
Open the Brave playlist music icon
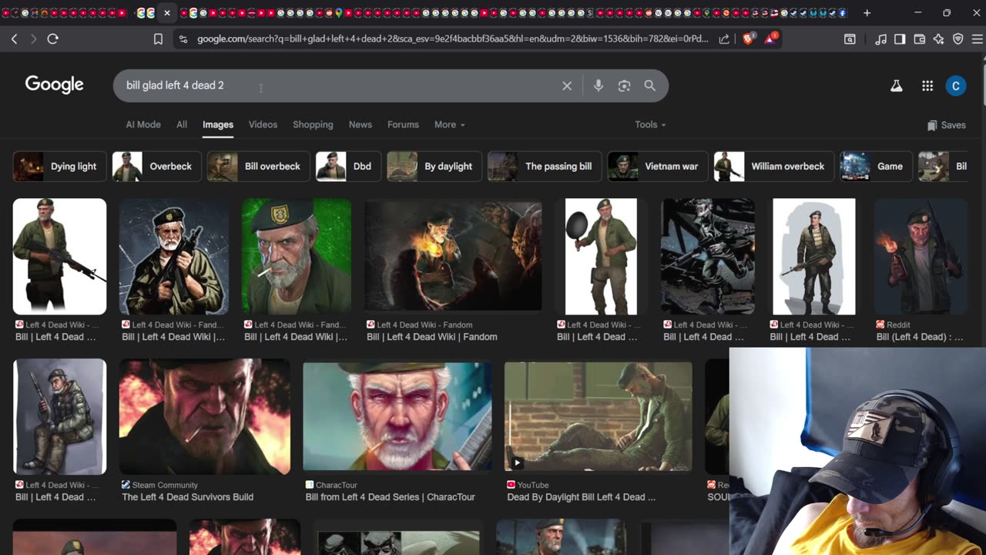coord(880,39)
